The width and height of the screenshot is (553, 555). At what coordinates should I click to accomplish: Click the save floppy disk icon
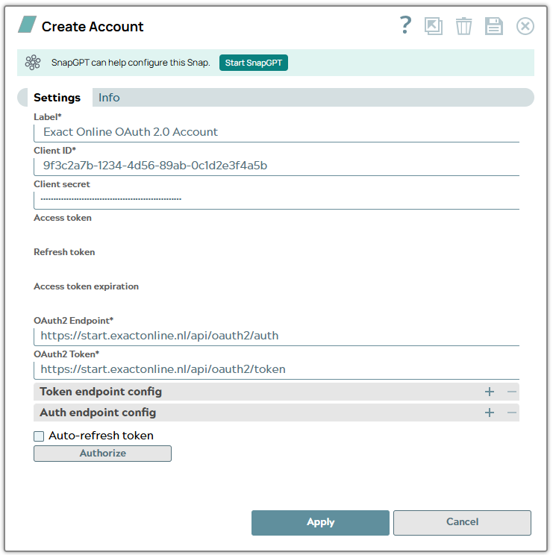coord(494,26)
